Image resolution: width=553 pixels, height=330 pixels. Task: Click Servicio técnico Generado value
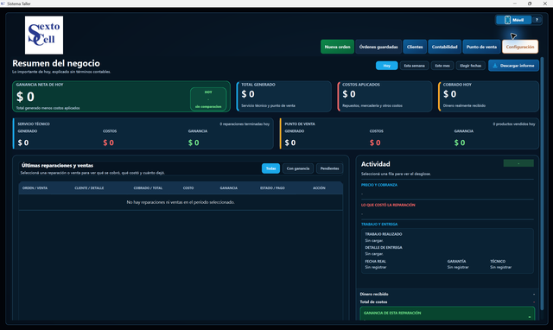[23, 143]
